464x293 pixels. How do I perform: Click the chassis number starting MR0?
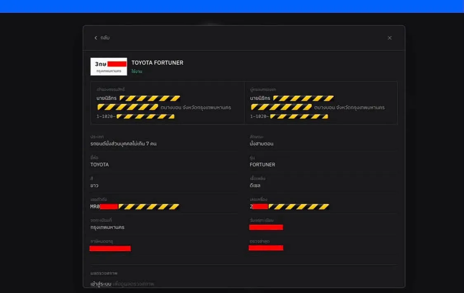coord(134,207)
